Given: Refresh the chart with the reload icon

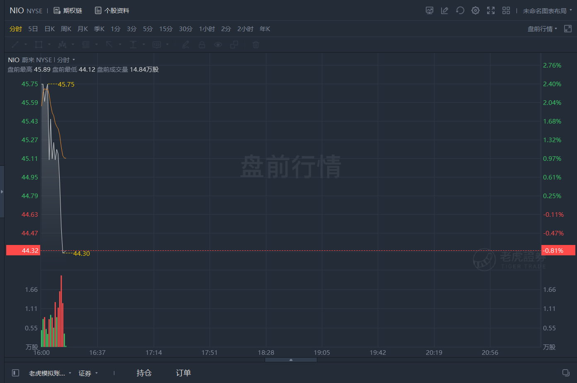Looking at the screenshot, I should point(460,10).
